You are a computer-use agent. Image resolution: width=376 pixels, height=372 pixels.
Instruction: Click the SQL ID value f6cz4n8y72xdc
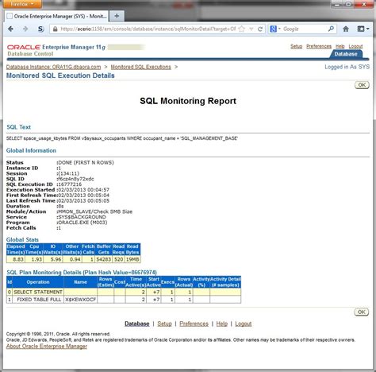[76, 179]
